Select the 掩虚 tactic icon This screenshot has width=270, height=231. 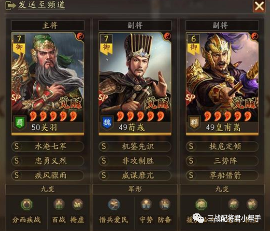tap(77, 205)
